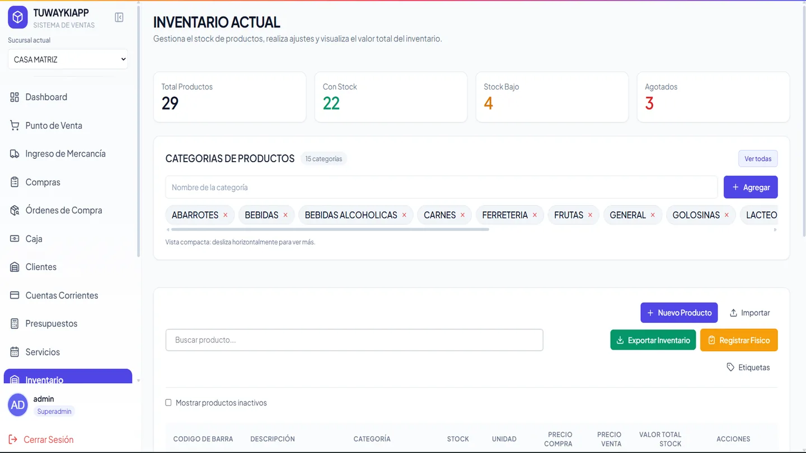
Task: Collapse sidebar using the panel toggle icon
Action: point(119,17)
